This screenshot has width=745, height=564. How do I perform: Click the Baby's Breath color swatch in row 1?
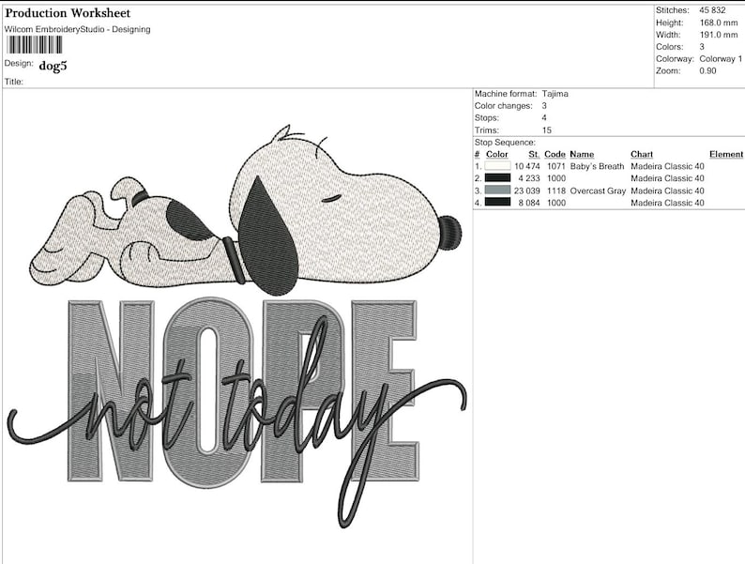coord(497,166)
